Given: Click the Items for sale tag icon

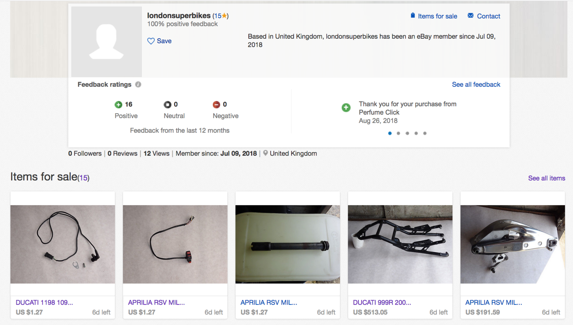Looking at the screenshot, I should coord(413,16).
